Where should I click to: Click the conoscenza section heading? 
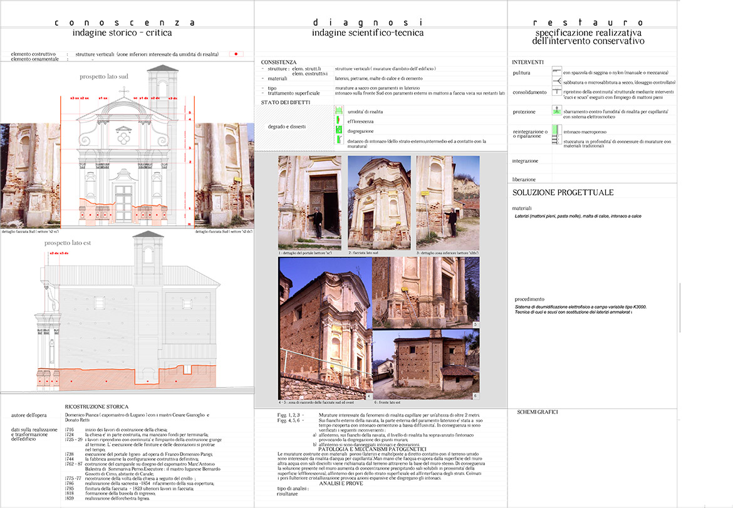tap(124, 23)
